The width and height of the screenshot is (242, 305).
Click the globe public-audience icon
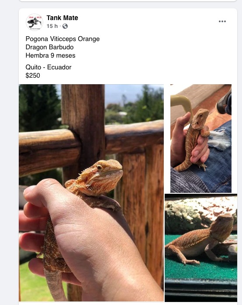point(65,26)
